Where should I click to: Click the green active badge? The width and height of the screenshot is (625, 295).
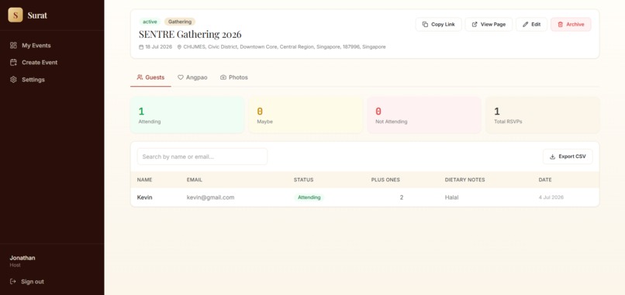[x=150, y=22]
